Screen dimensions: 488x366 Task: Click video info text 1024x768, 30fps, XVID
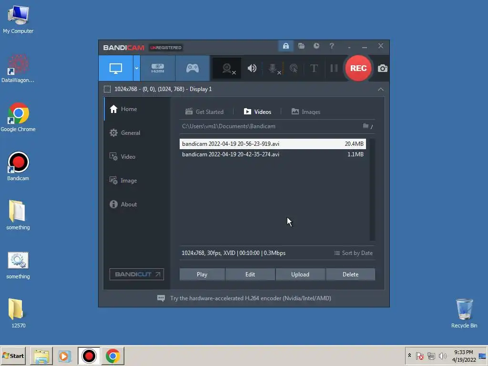coord(234,253)
